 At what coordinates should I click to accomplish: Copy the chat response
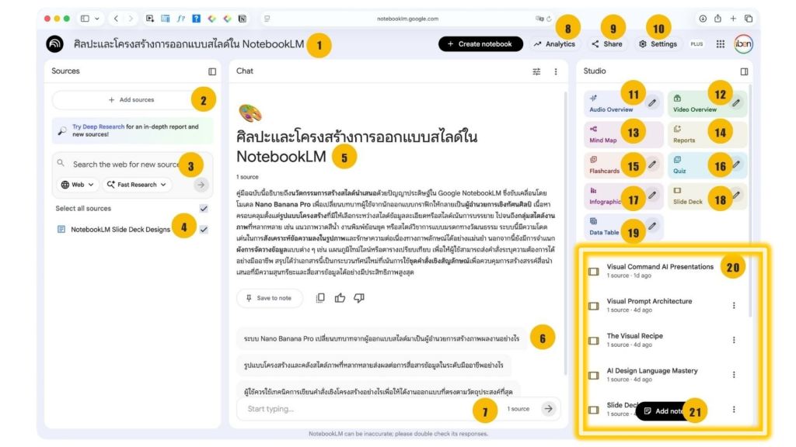319,298
